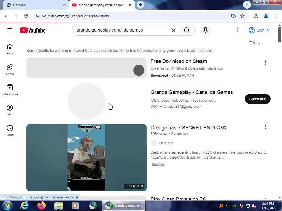
Task: Clear the search box with the X icon
Action: tap(173, 30)
